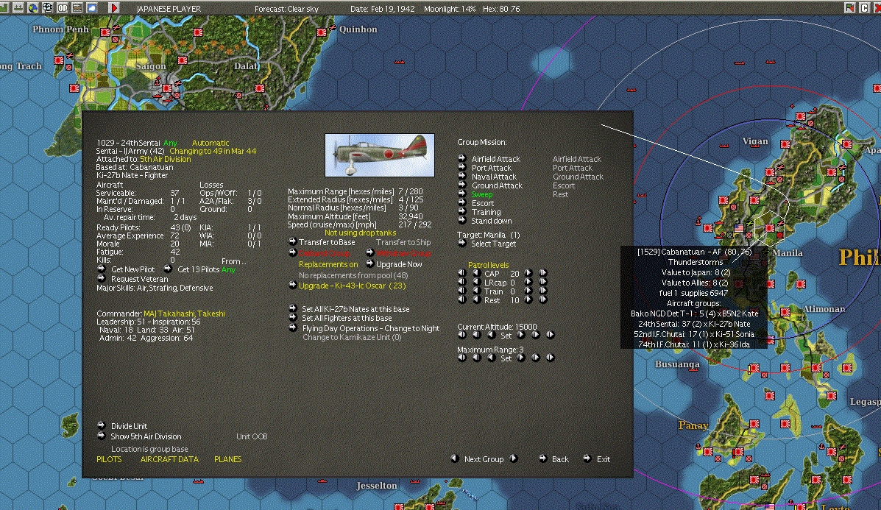
Task: Click the 24th Sentai row in tooltip
Action: pyautogui.click(x=694, y=324)
